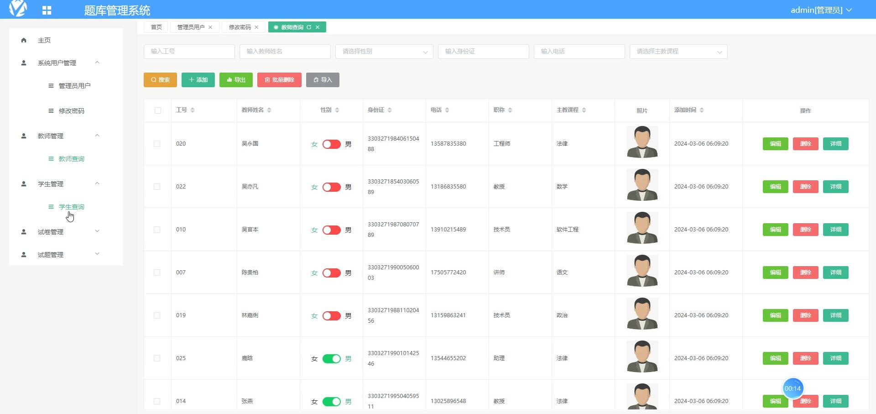Screen dimensions: 876x414
Task: Click 删除 for teacher 吴亦凡
Action: (805, 187)
